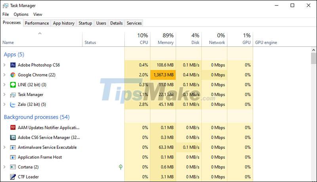This screenshot has height=182, width=317.
Task: Select the CTF Loader process name
Action: click(28, 177)
